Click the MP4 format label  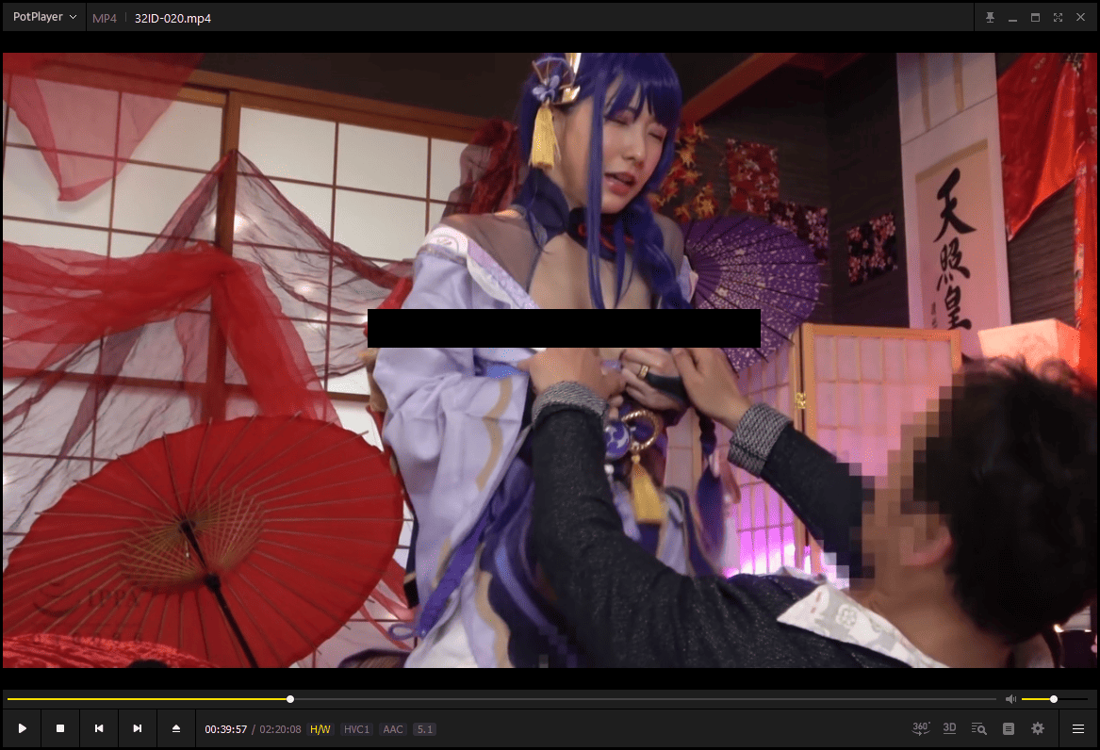pyautogui.click(x=105, y=18)
